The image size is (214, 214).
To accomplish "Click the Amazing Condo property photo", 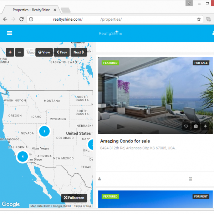I will (x=155, y=95).
